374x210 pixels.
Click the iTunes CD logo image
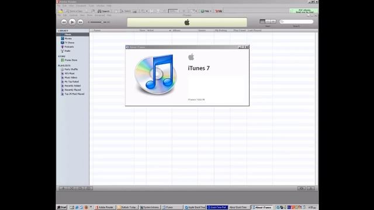(156, 75)
